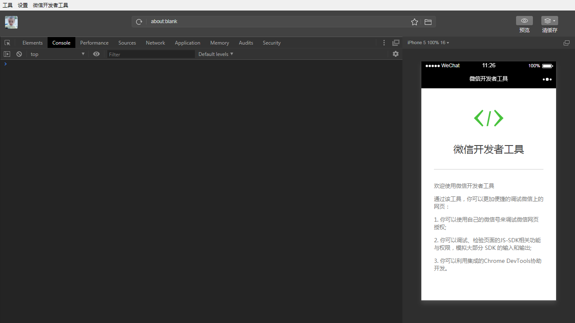Open the top context selector
Screen dimensions: 575x323
57,54
